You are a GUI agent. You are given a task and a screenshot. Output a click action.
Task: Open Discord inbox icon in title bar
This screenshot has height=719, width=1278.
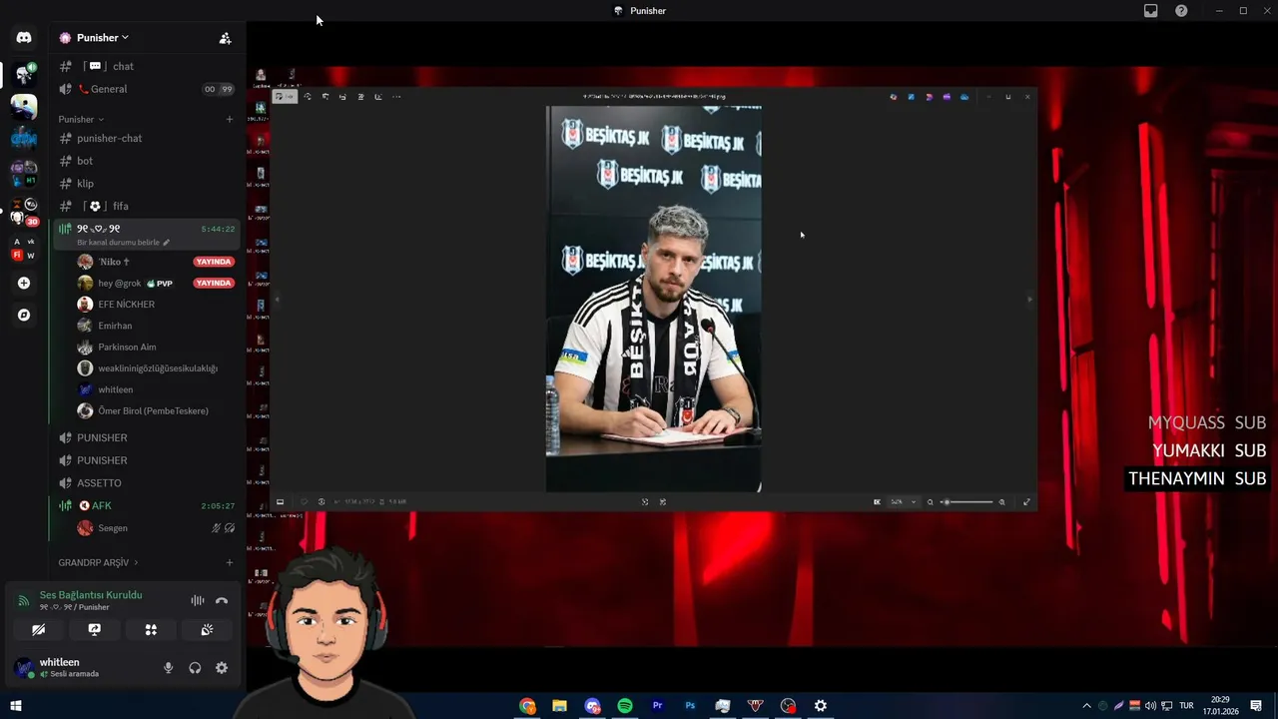pos(1151,11)
